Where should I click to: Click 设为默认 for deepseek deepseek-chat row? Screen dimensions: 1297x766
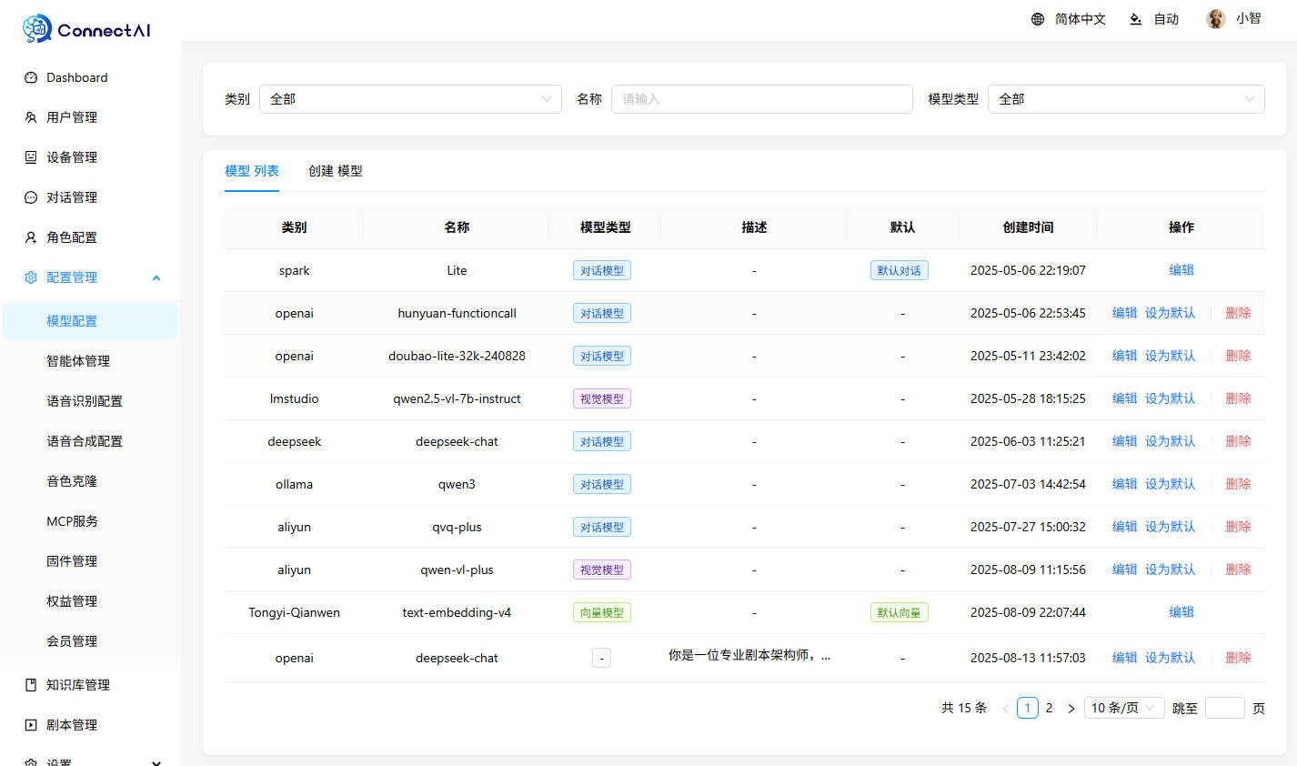click(1170, 441)
